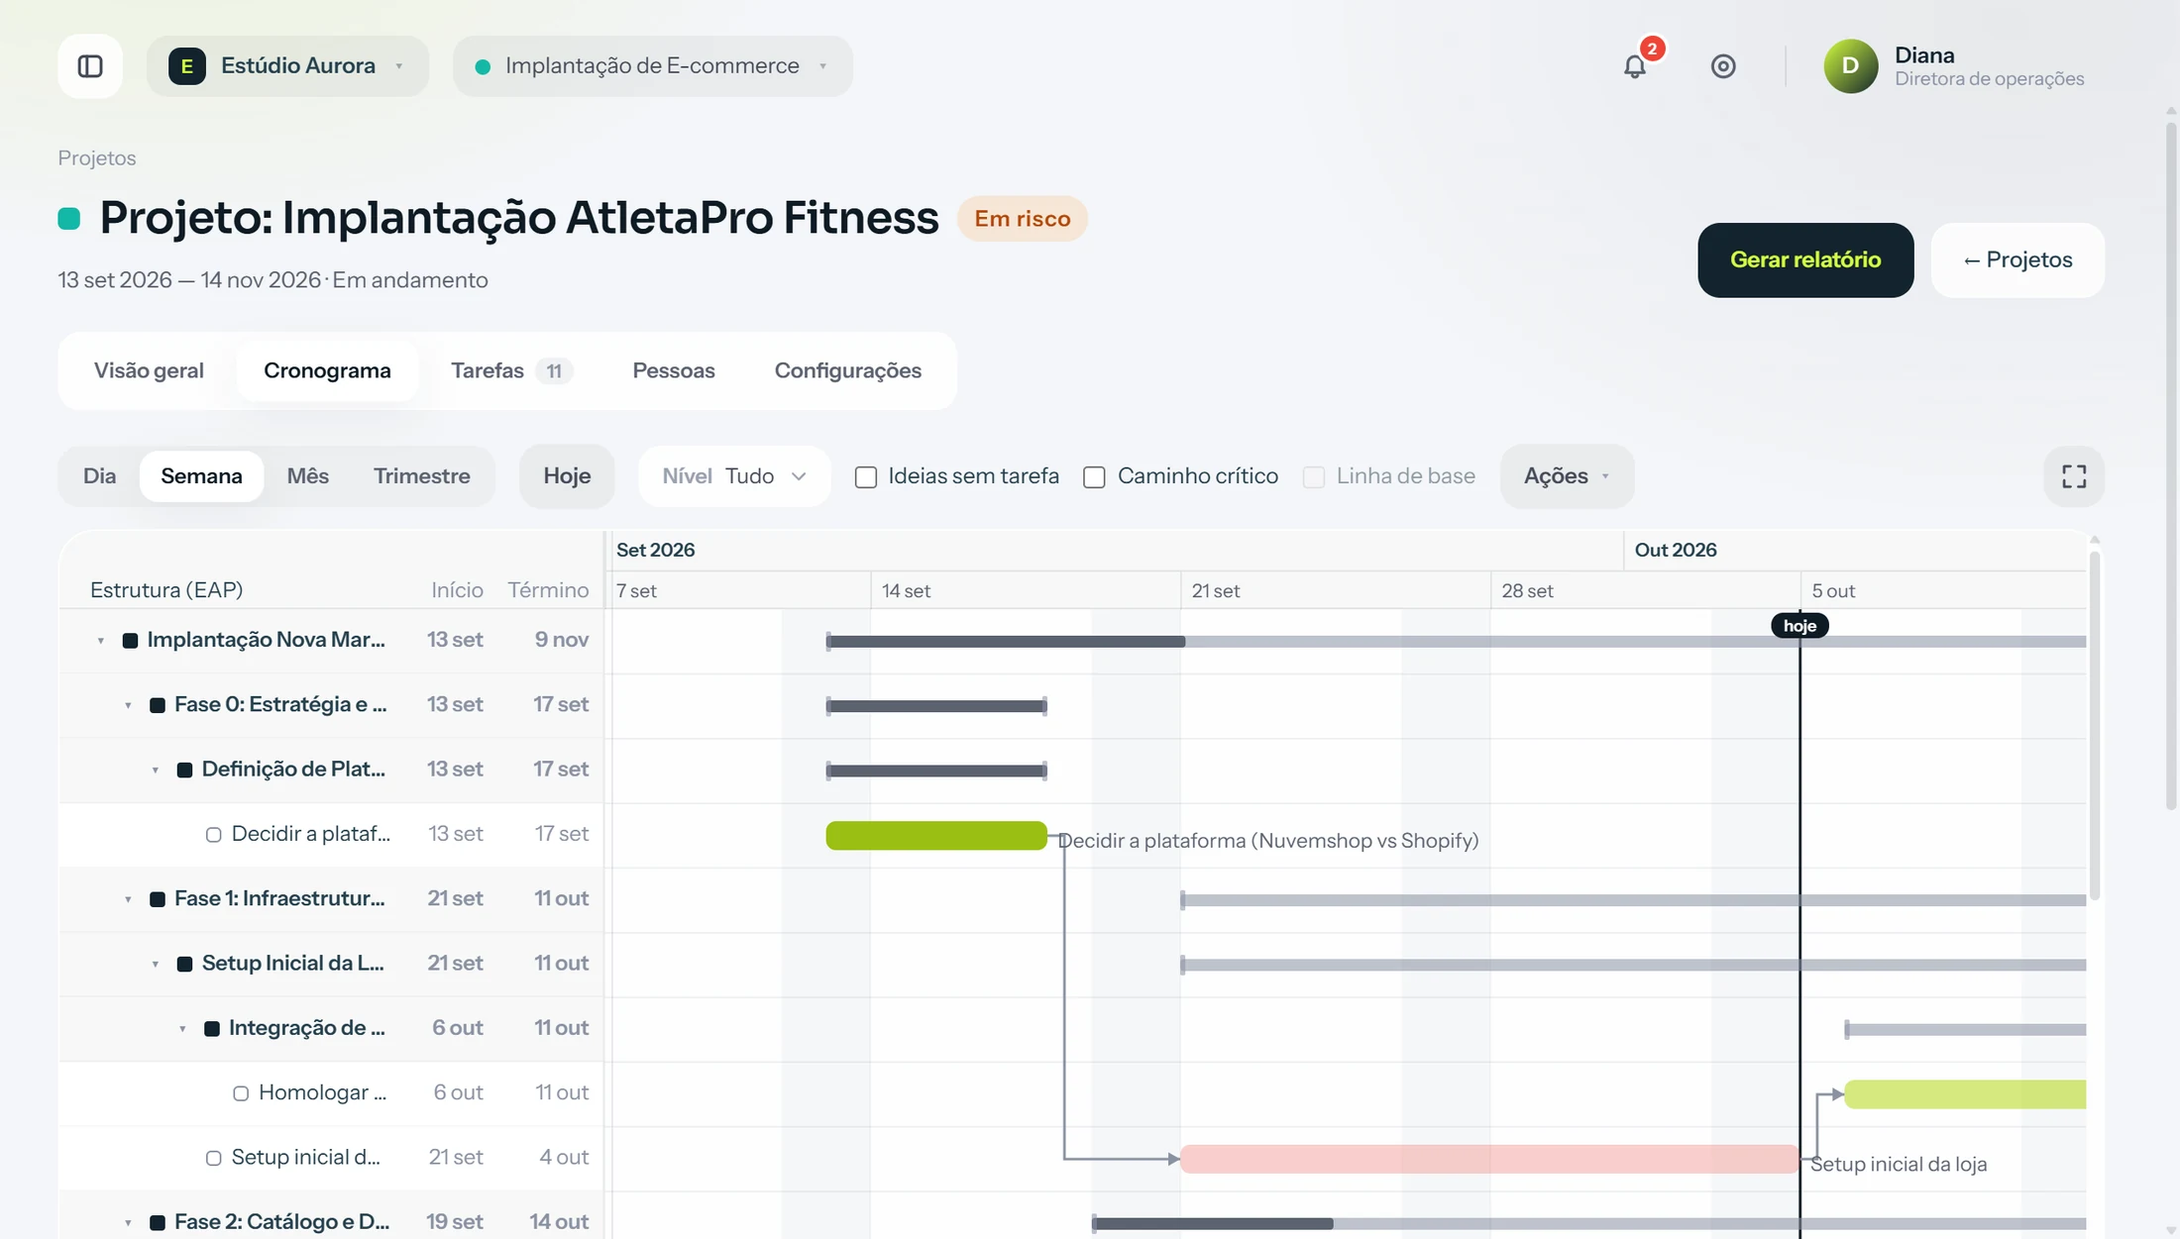Click the black square icon of Fase 0 row
Image resolution: width=2180 pixels, height=1239 pixels.
(157, 705)
